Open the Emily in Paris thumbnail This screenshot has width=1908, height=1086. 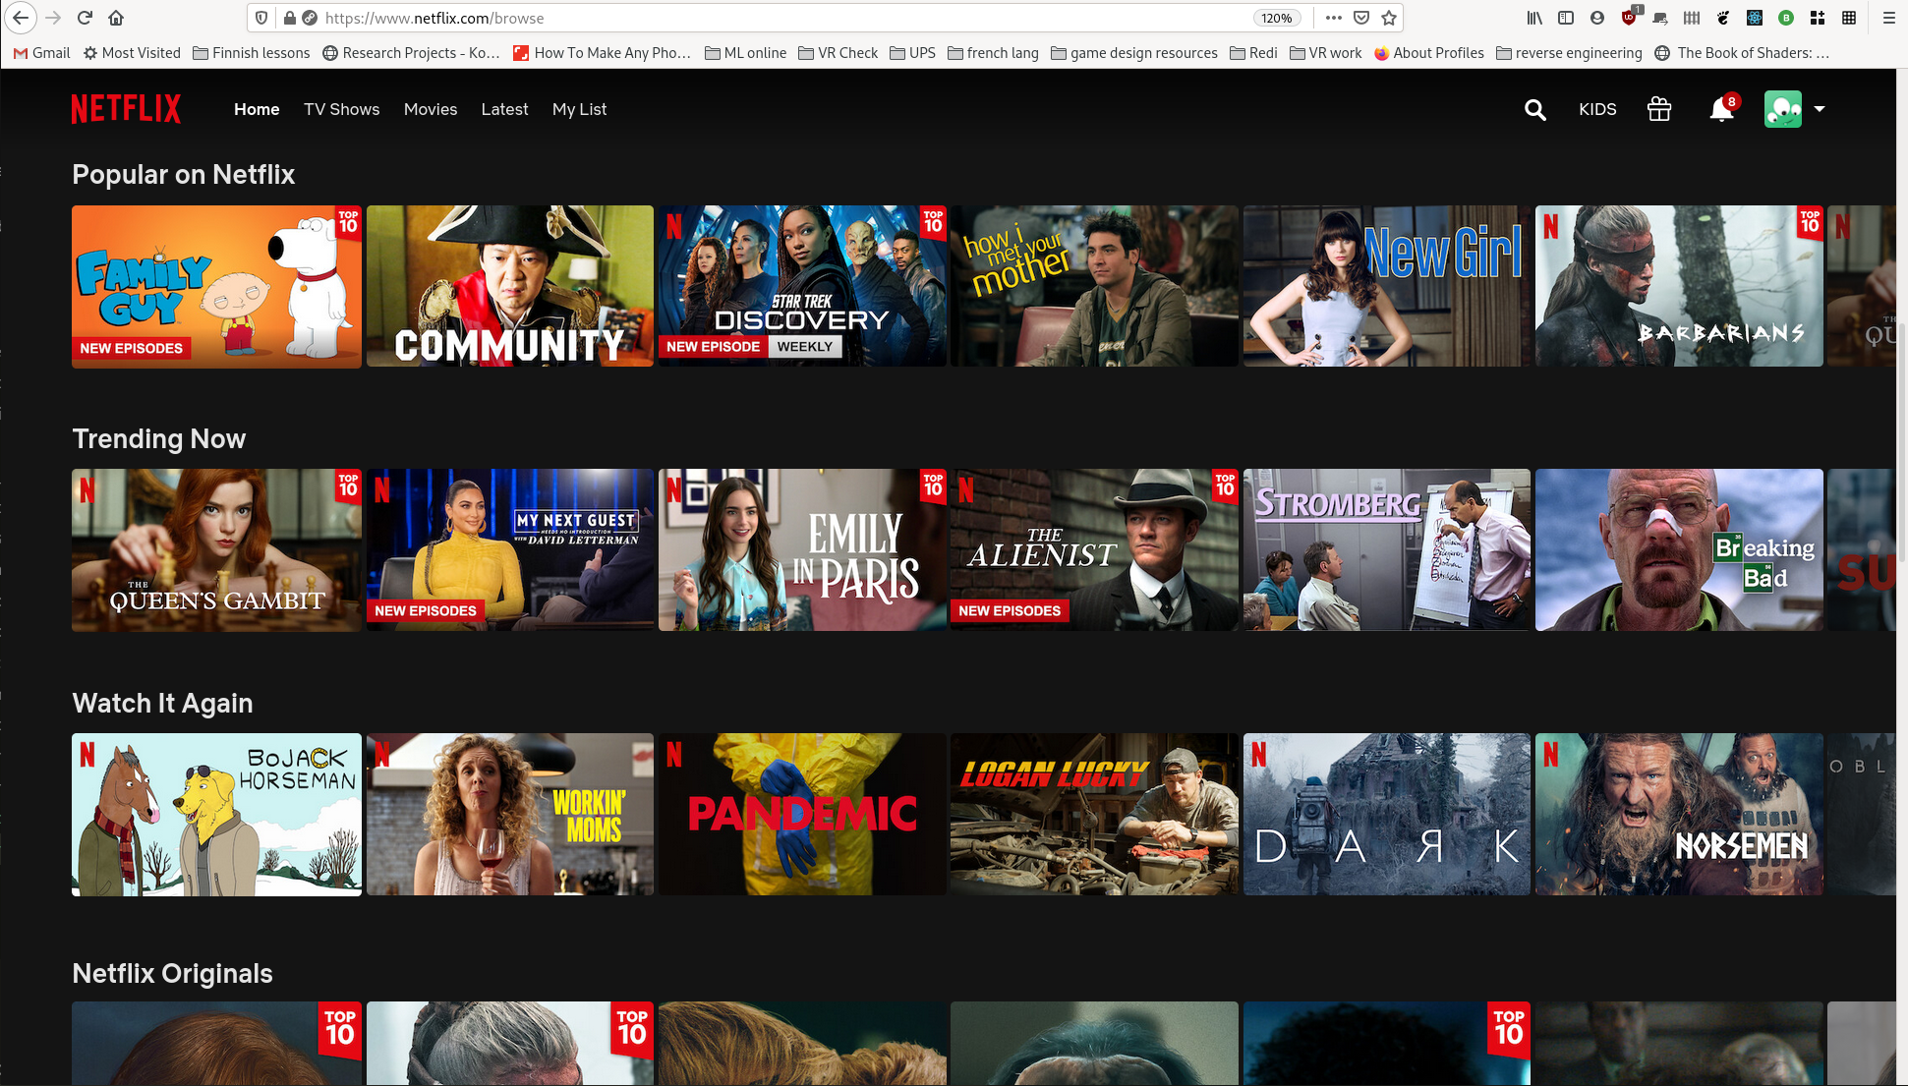pos(802,549)
